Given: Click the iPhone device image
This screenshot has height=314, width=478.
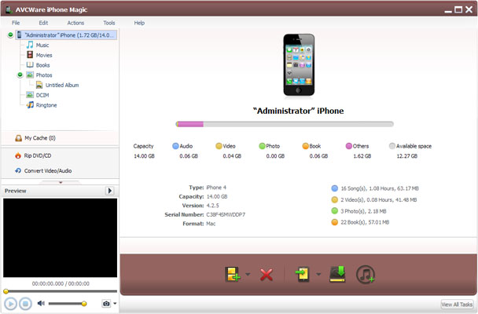Looking at the screenshot, I should 299,65.
